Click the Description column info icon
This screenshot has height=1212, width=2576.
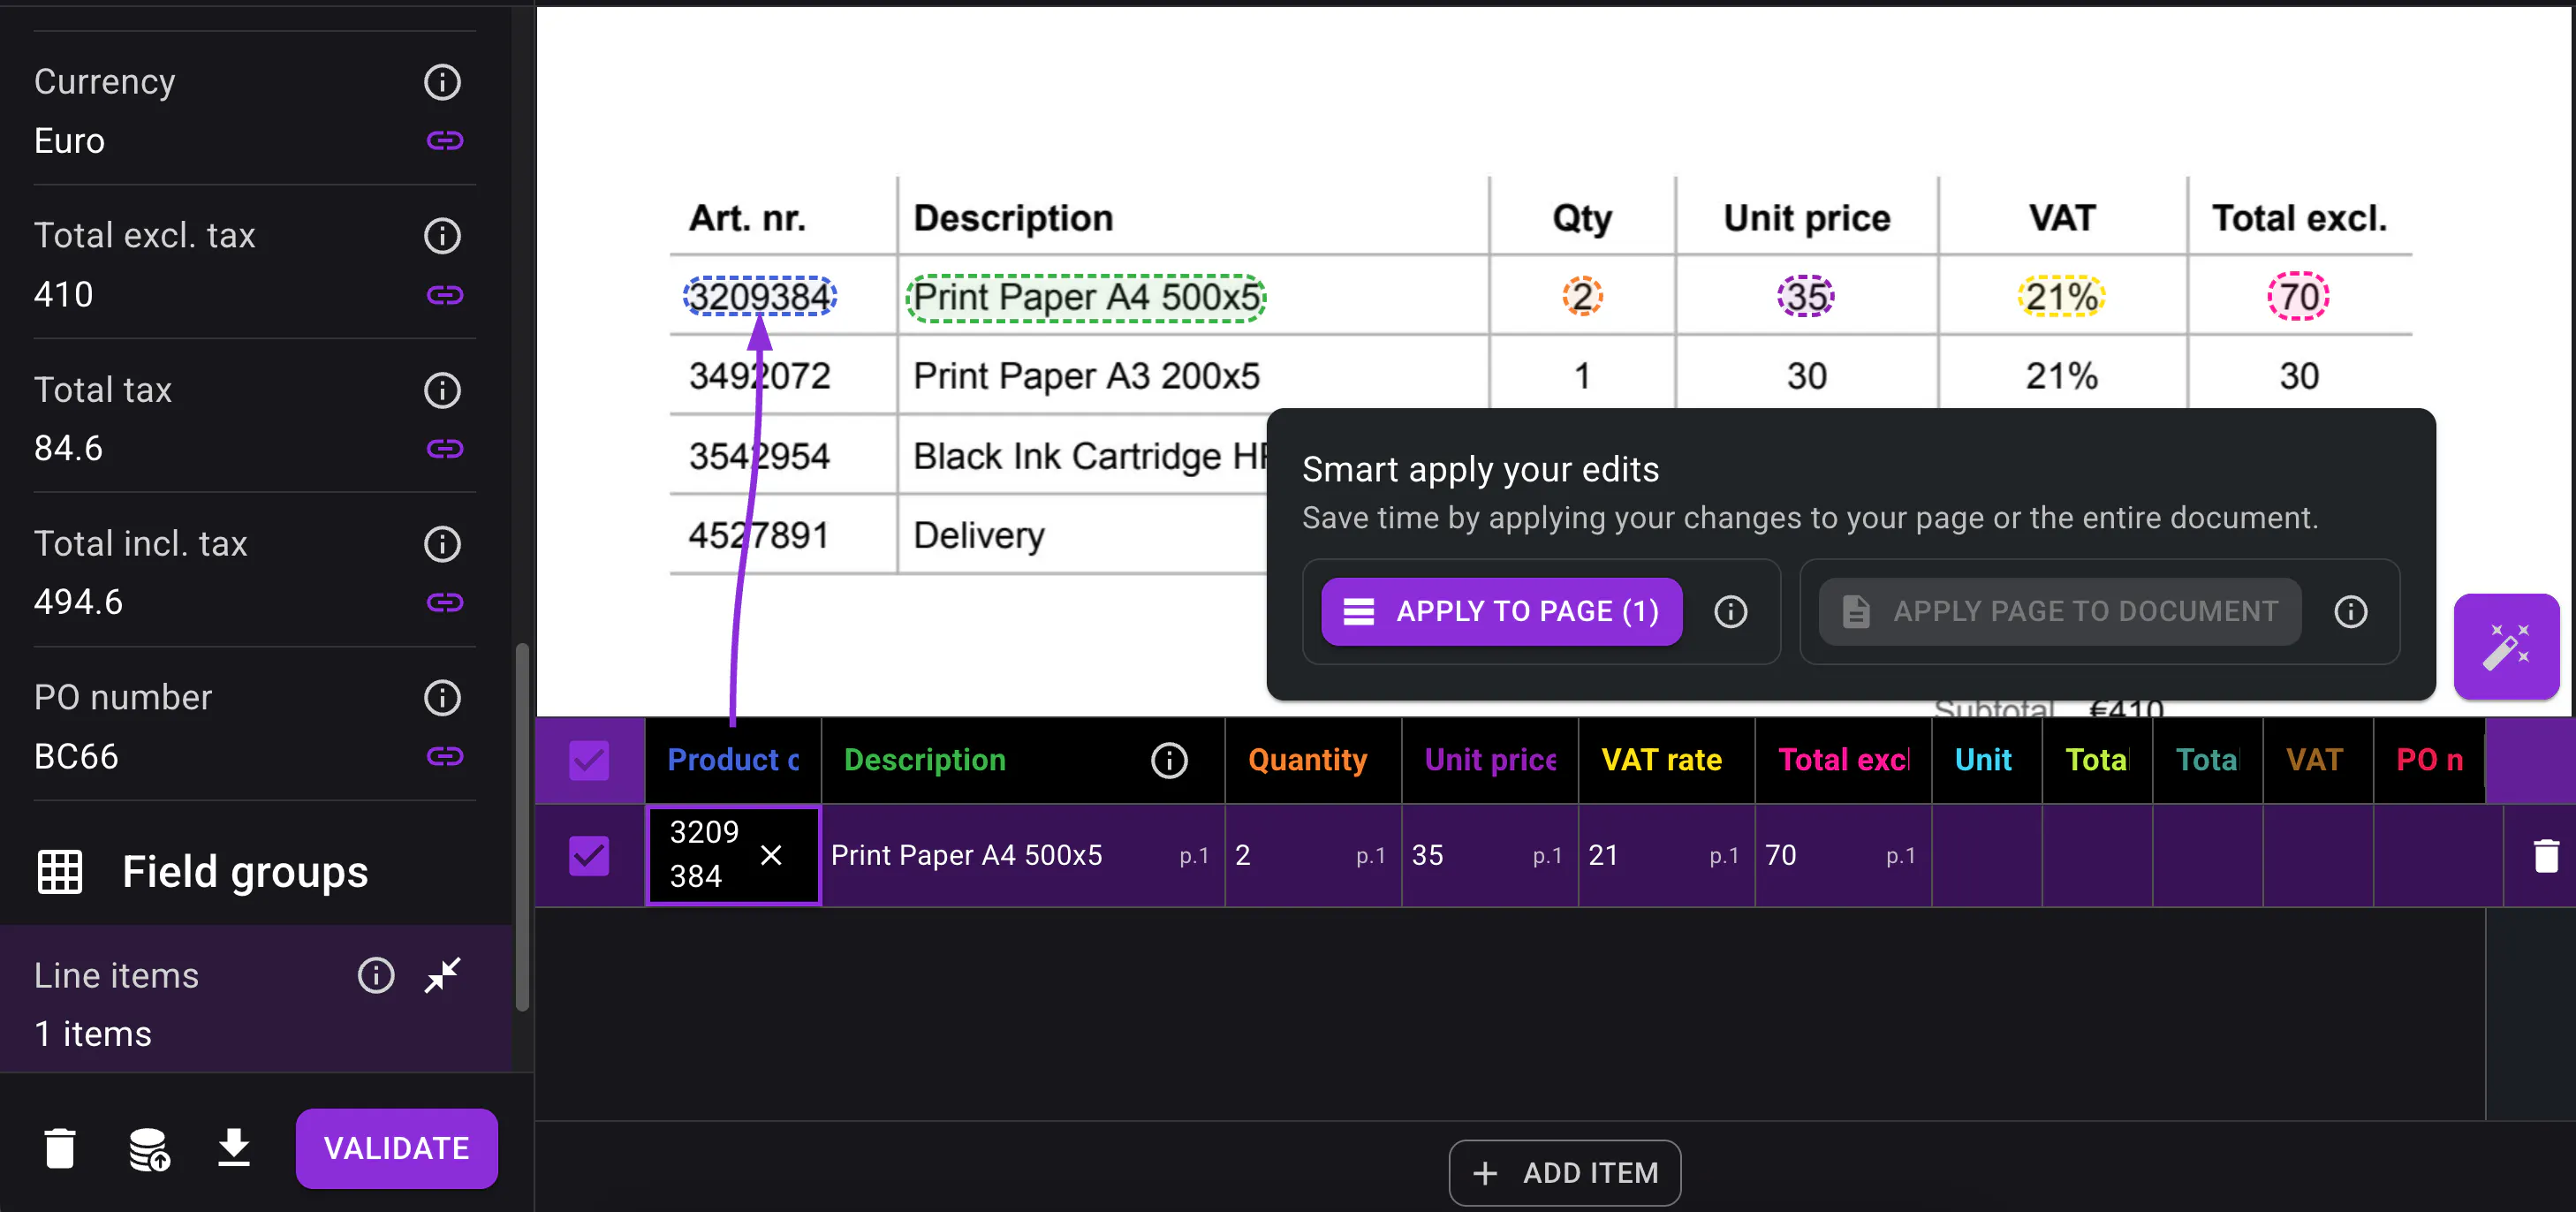click(1168, 760)
